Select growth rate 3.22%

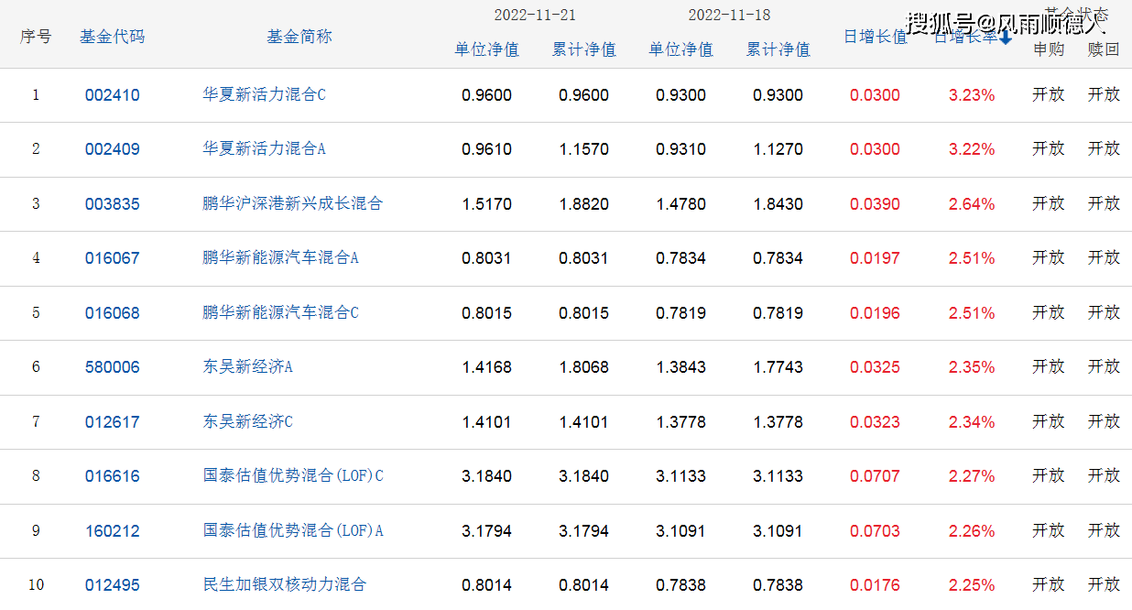(972, 149)
